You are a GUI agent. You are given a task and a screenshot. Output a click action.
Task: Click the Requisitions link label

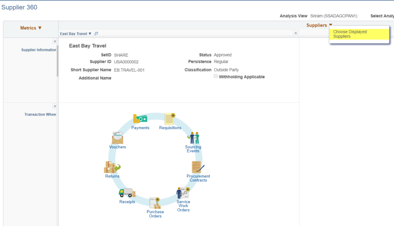tap(170, 128)
